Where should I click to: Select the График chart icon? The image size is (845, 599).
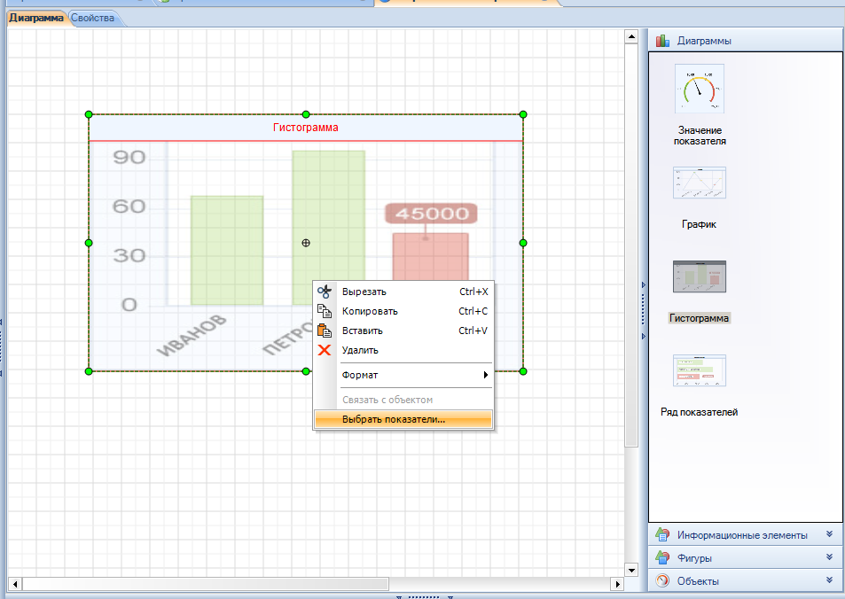coord(699,183)
